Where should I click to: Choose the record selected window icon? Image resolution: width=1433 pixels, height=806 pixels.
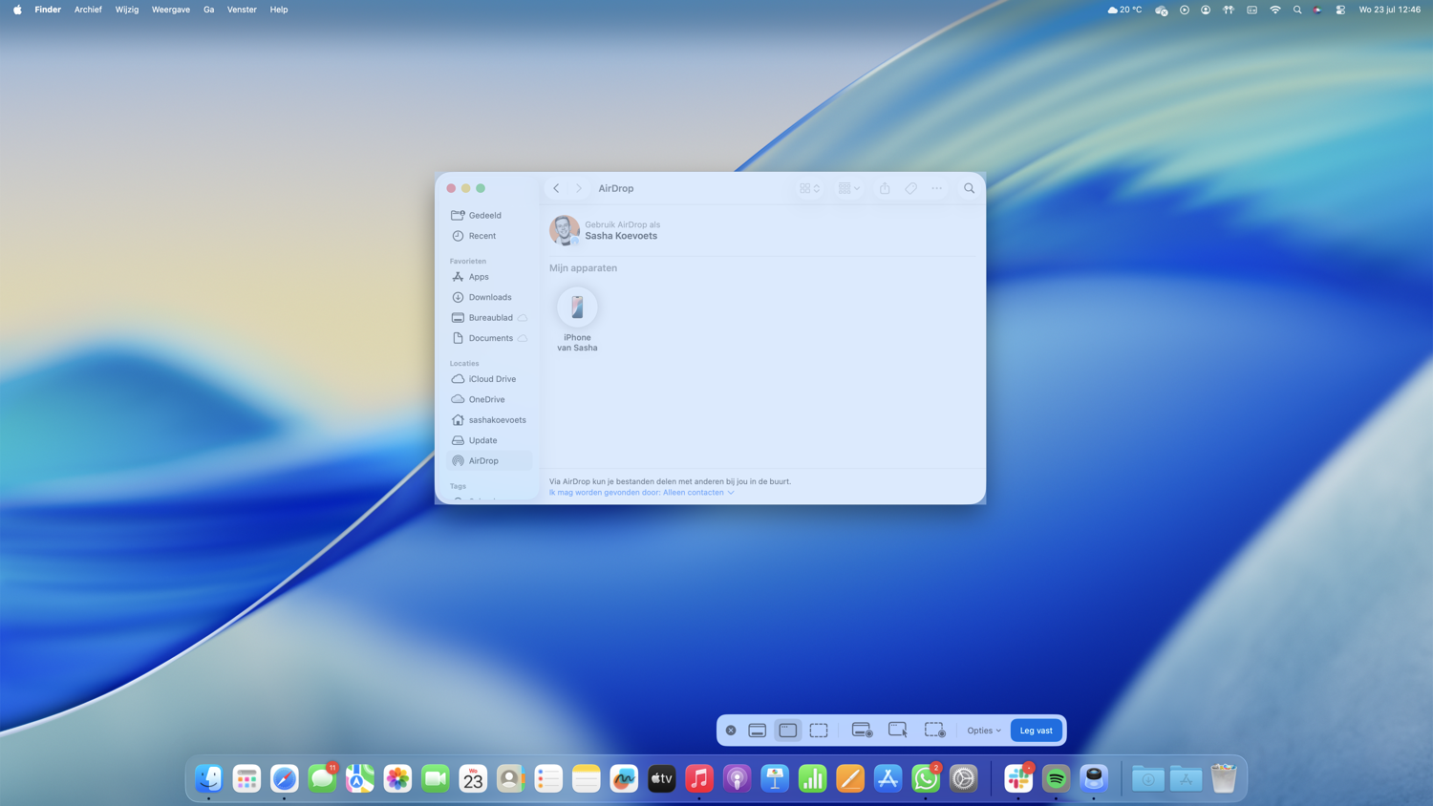898,731
